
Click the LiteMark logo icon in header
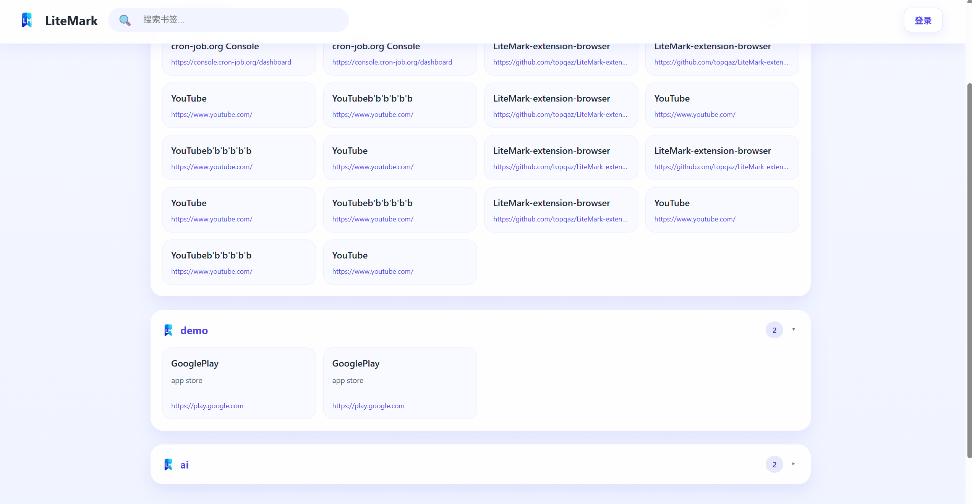click(27, 20)
